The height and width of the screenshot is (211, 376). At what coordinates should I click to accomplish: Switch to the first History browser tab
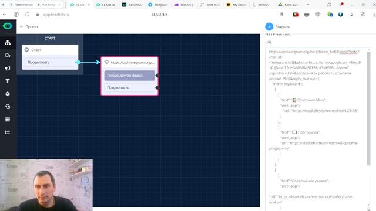[x=184, y=5]
